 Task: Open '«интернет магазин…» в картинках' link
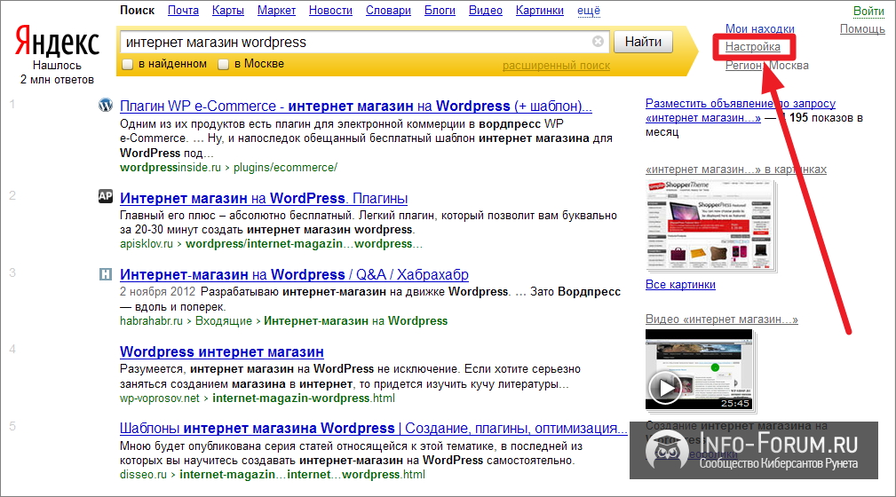point(736,170)
